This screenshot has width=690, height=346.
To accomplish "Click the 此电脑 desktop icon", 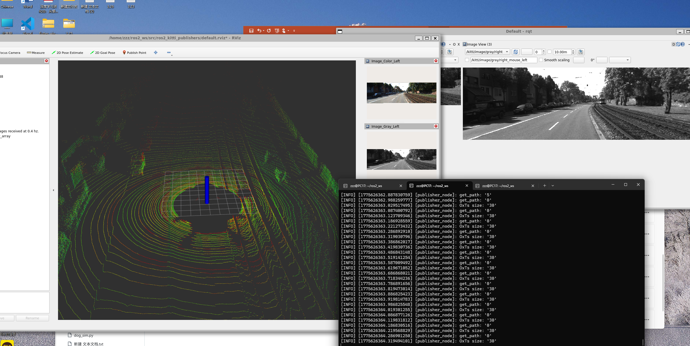I will click(x=7, y=26).
